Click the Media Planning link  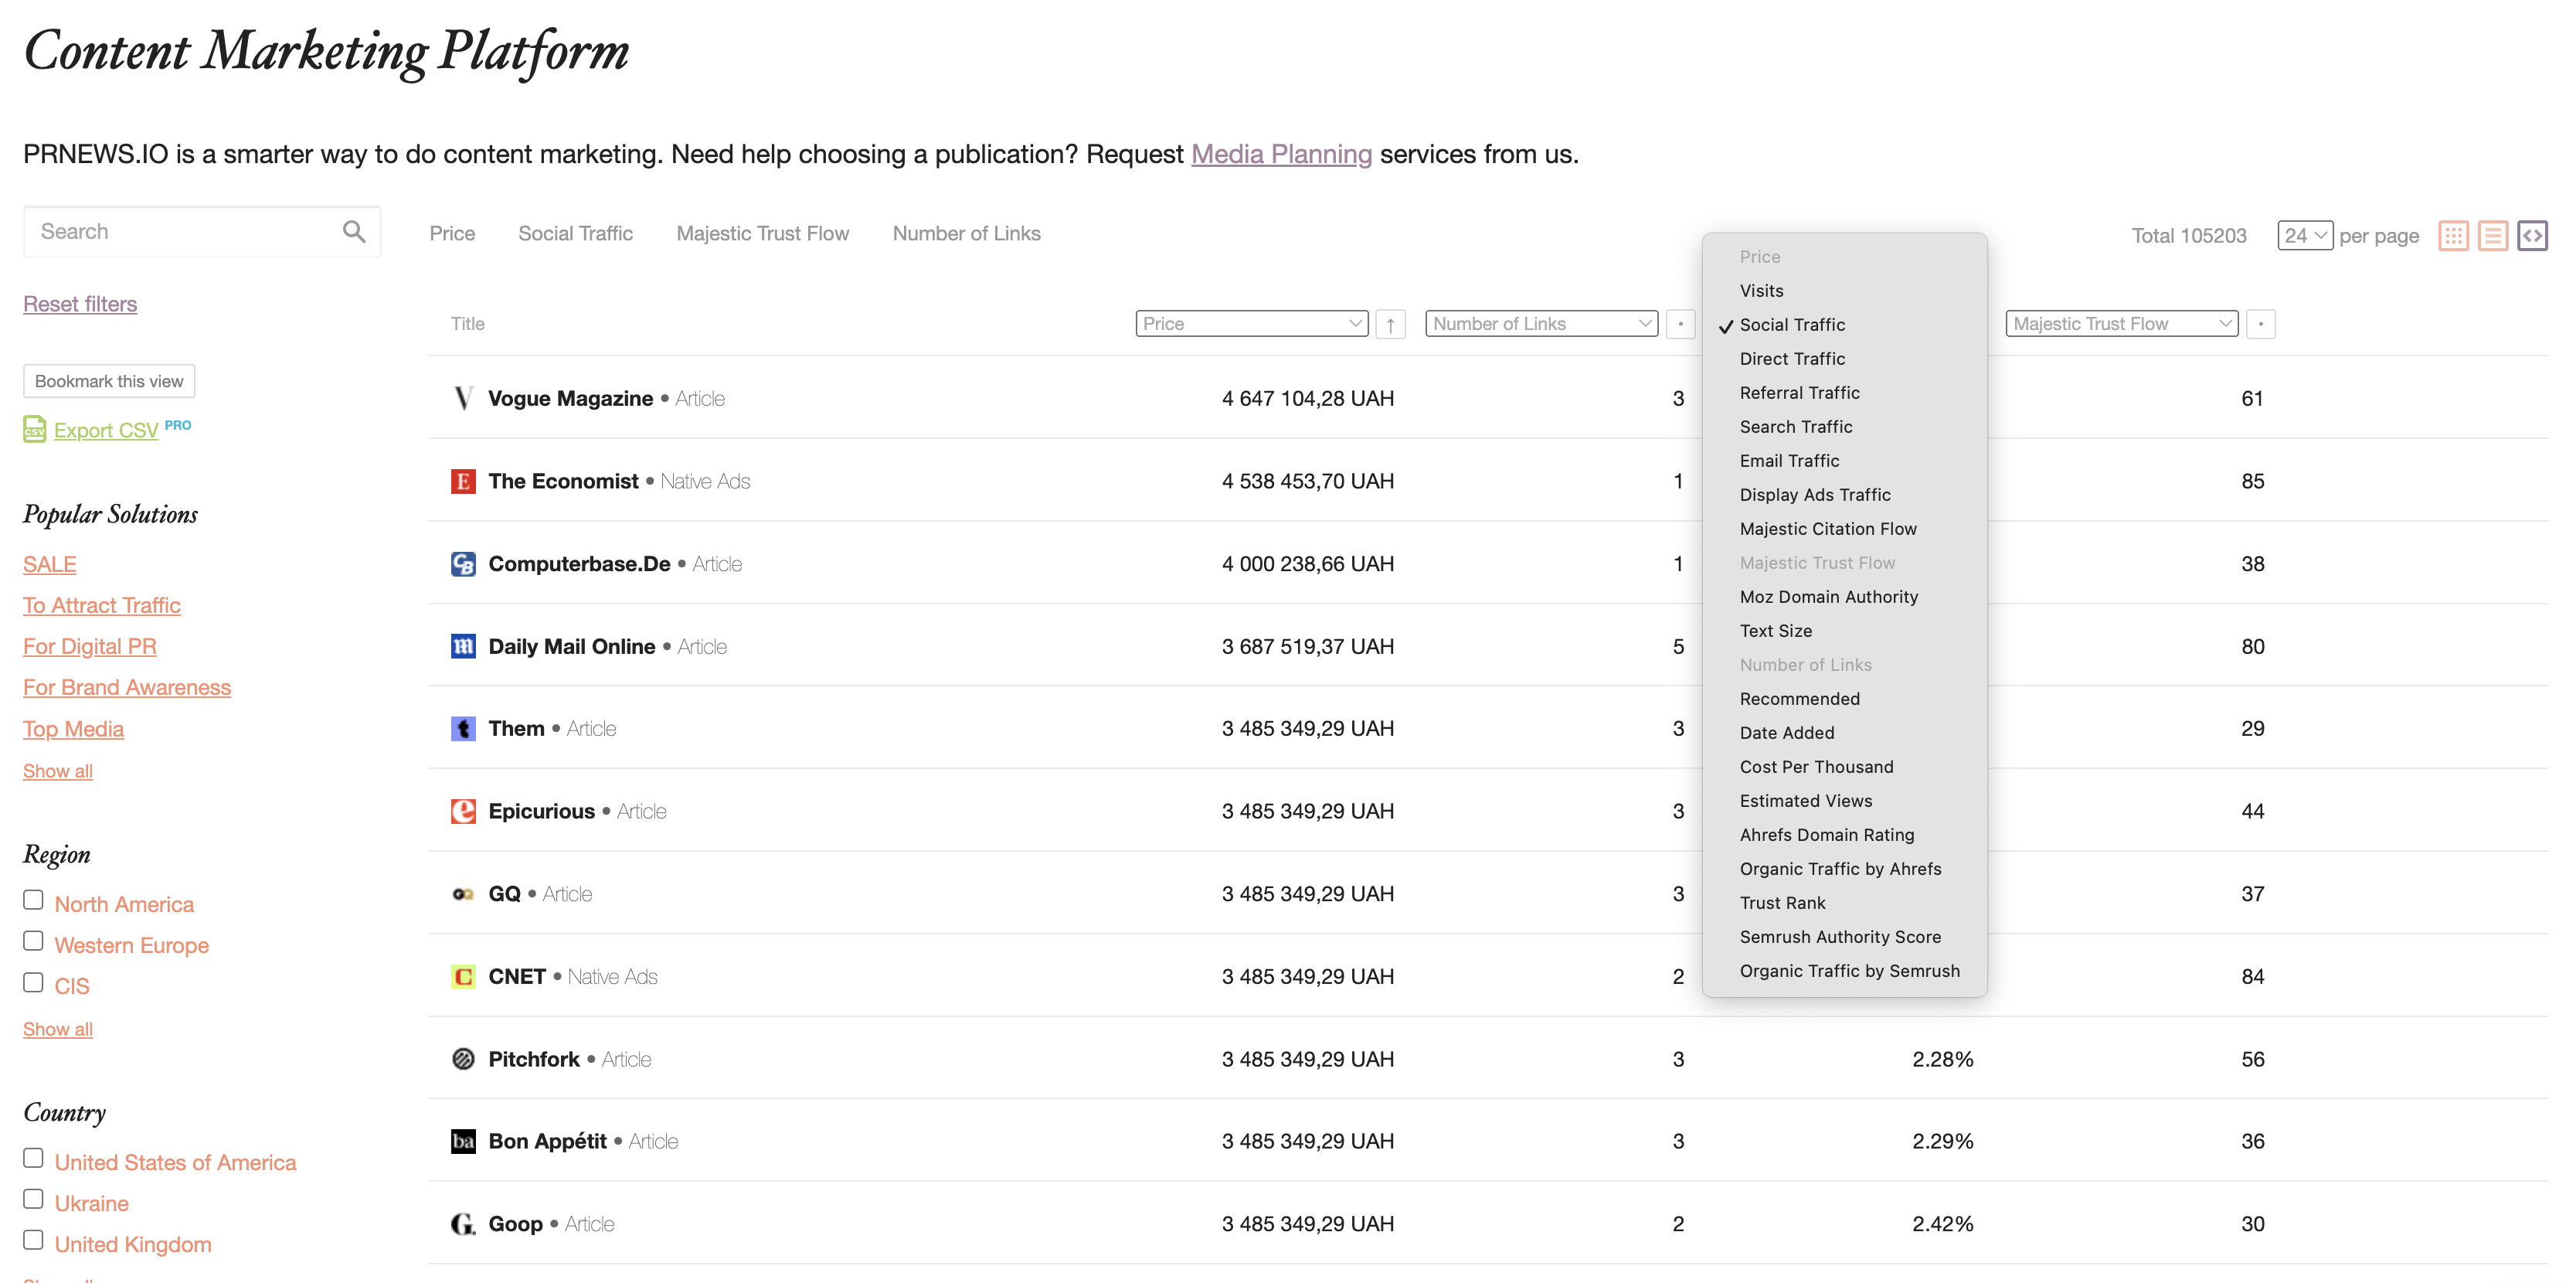(1281, 154)
